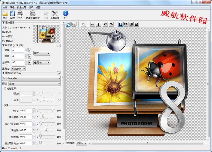Image resolution: width=212 pixels, height=152 pixels.
Task: Click the 高度 (height) spinner arrows
Action: click(x=26, y=56)
